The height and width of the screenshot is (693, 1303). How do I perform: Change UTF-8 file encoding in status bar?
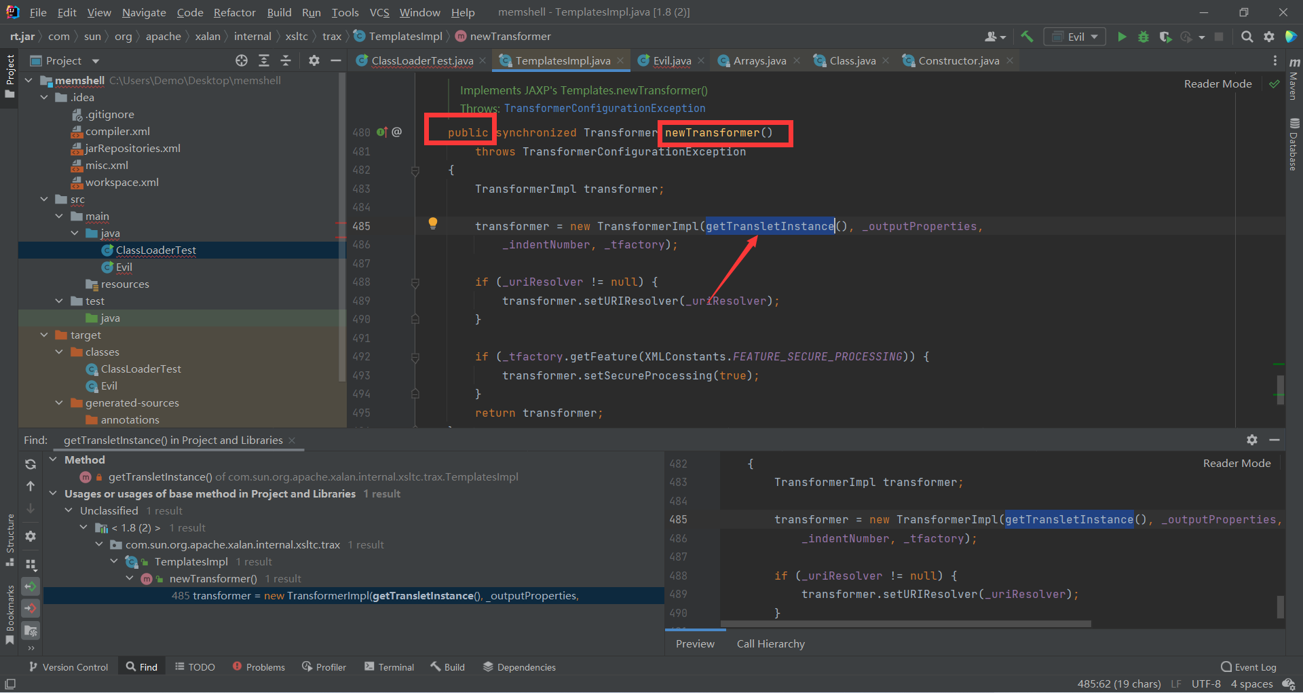(x=1206, y=683)
